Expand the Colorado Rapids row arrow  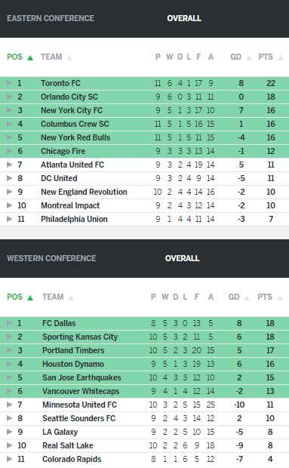pos(10,459)
